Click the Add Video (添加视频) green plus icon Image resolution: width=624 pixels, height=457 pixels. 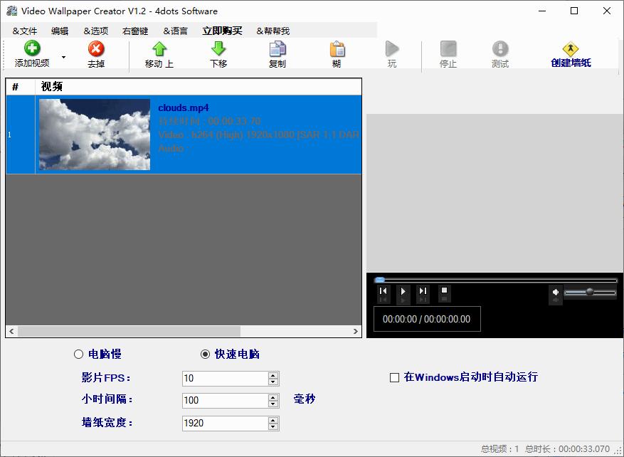click(32, 48)
